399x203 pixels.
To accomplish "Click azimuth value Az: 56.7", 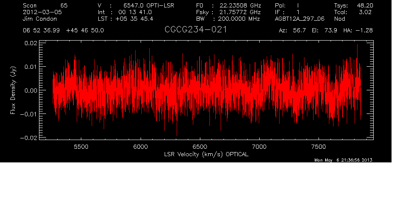I will pyautogui.click(x=292, y=31).
